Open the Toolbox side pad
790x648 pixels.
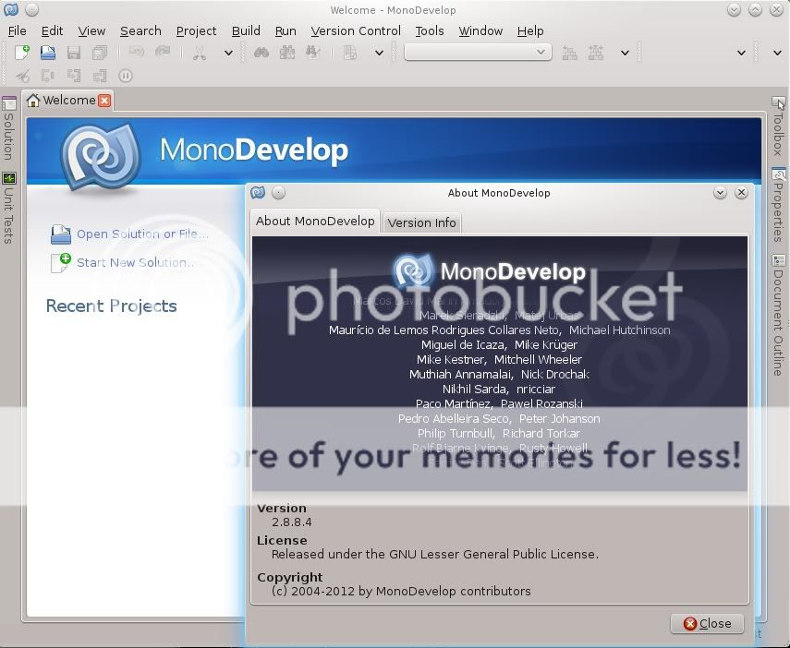tap(778, 126)
